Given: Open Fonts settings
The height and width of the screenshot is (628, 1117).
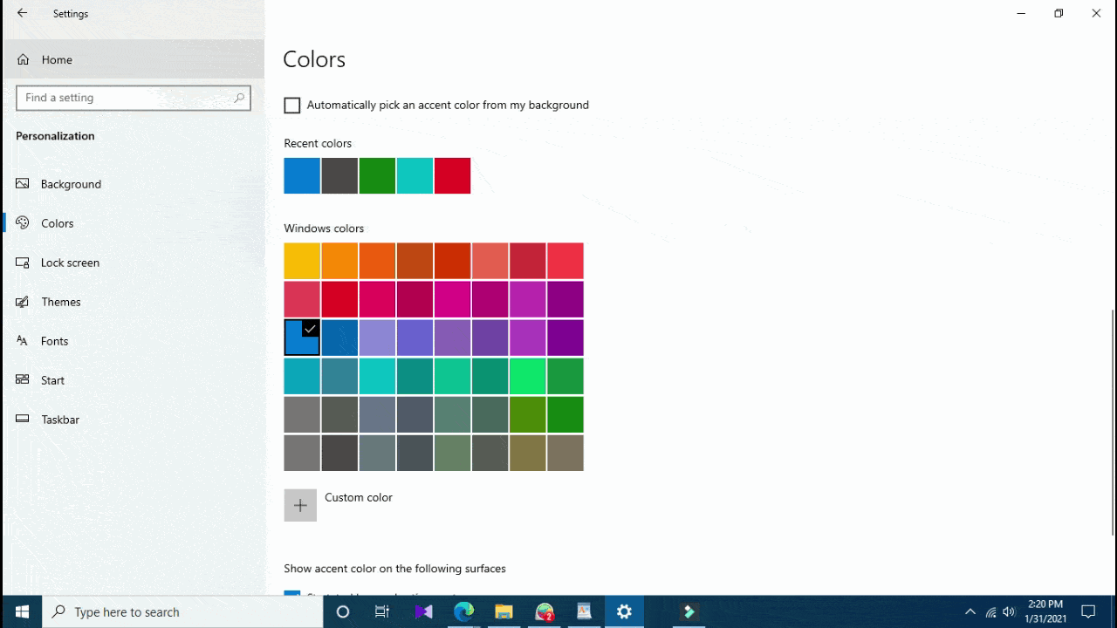Looking at the screenshot, I should [54, 340].
